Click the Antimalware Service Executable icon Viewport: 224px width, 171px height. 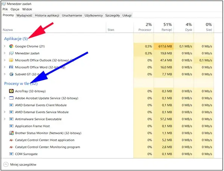(x=11, y=119)
